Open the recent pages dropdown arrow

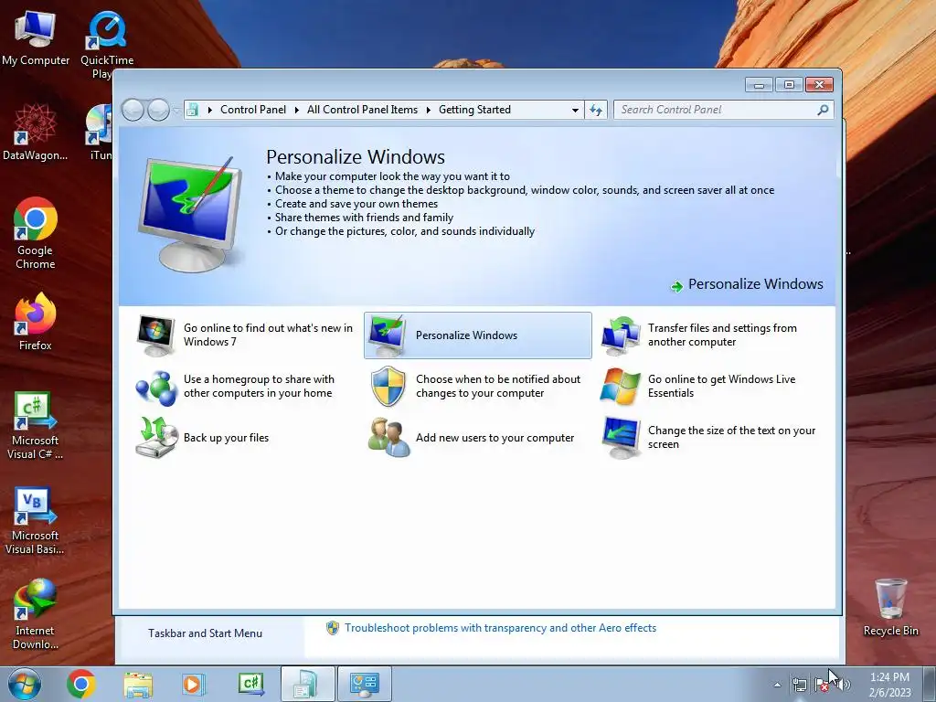click(176, 111)
